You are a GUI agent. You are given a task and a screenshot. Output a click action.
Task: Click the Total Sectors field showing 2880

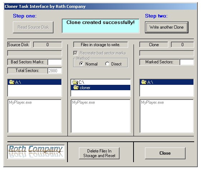(x=55, y=71)
